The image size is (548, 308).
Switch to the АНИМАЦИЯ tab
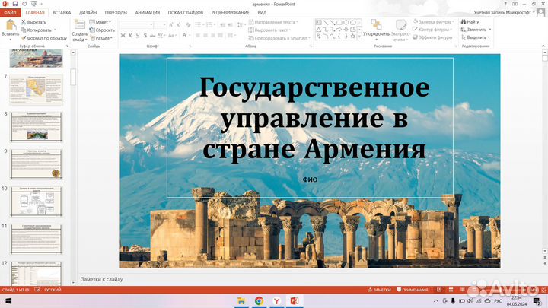tap(148, 13)
